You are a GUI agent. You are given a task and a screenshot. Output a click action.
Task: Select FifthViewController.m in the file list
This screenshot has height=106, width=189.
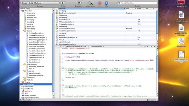[x=66, y=22]
